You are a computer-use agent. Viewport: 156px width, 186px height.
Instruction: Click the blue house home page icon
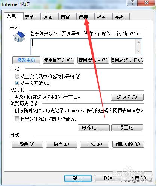tap(19, 37)
